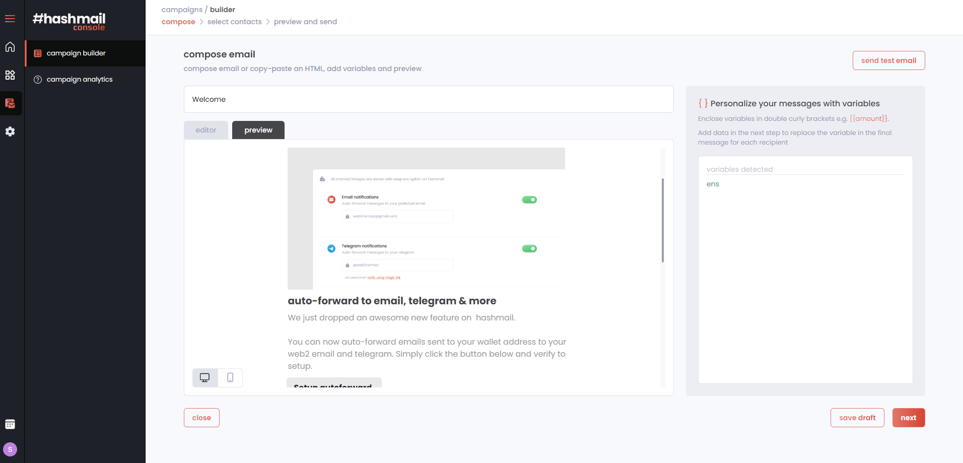This screenshot has width=963, height=463.
Task: Click the Gmail address field in preview
Action: [x=397, y=217]
